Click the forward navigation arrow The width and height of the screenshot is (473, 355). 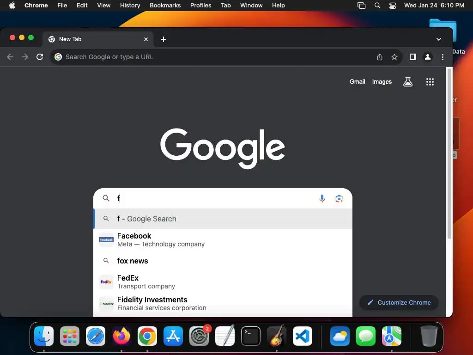pyautogui.click(x=25, y=57)
